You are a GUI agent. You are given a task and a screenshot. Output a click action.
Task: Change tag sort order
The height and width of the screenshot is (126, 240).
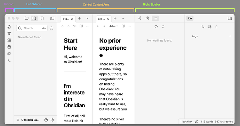pos(203,27)
